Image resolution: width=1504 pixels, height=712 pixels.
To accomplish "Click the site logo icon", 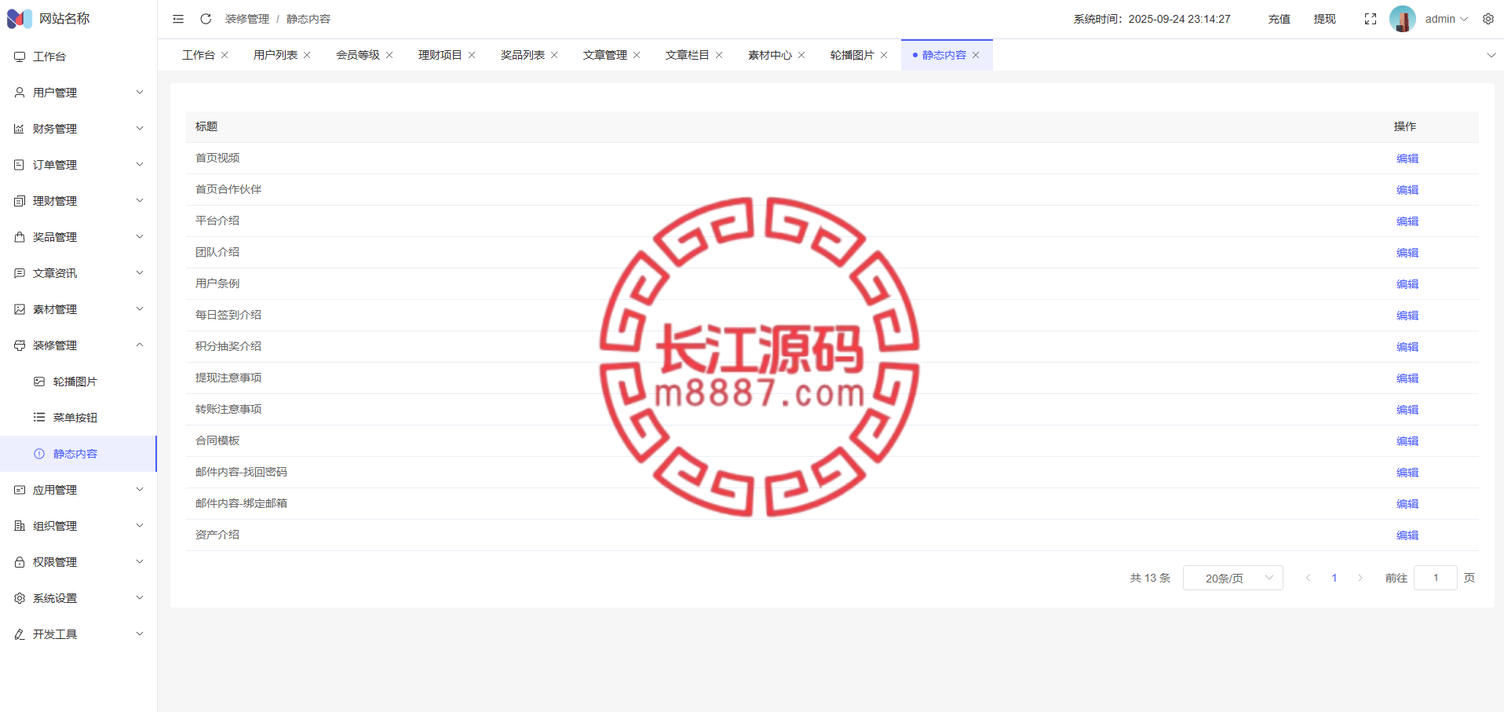I will pos(20,18).
